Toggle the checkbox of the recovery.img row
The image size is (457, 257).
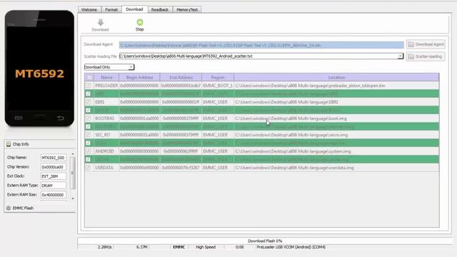[x=89, y=126]
